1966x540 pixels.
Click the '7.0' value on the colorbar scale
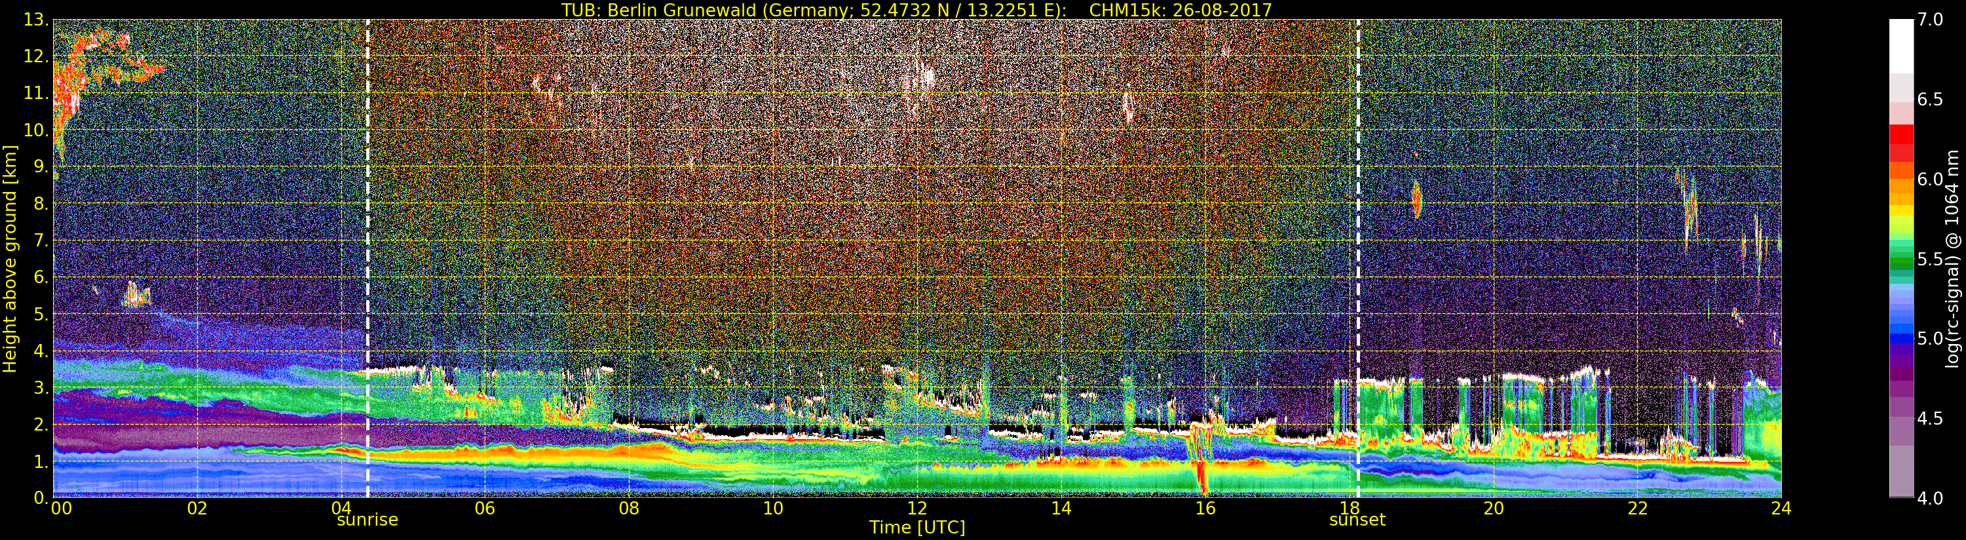point(1930,20)
